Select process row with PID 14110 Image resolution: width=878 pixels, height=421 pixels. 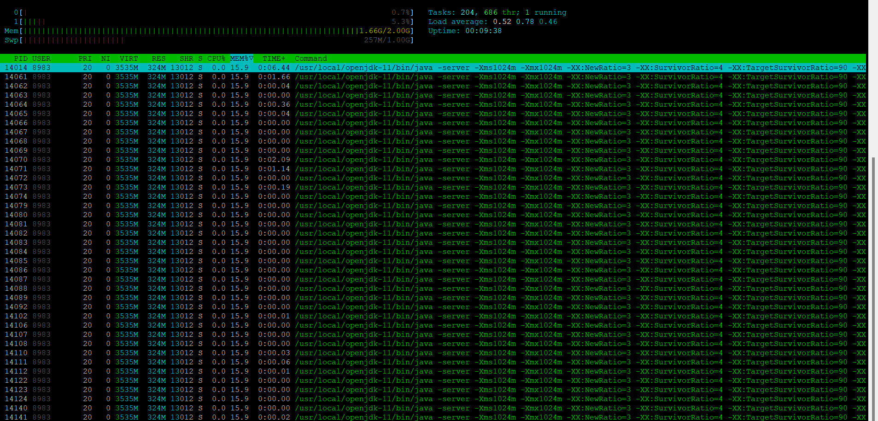coord(433,353)
